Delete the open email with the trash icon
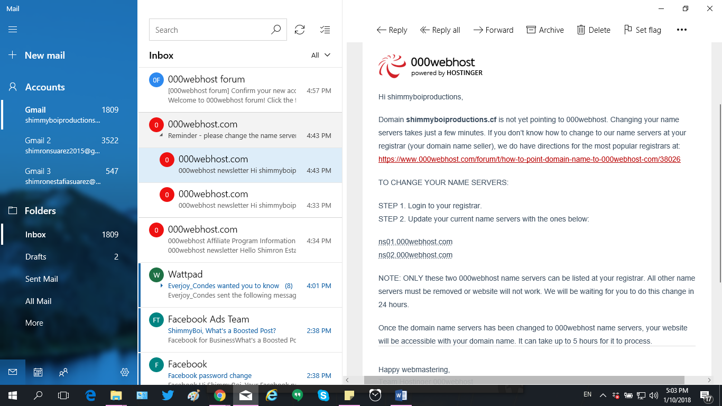This screenshot has width=722, height=406. [x=594, y=30]
